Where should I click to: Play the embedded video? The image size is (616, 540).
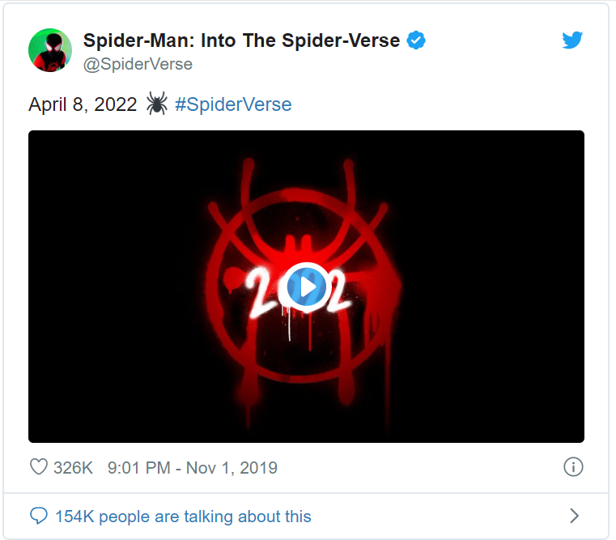(x=306, y=285)
